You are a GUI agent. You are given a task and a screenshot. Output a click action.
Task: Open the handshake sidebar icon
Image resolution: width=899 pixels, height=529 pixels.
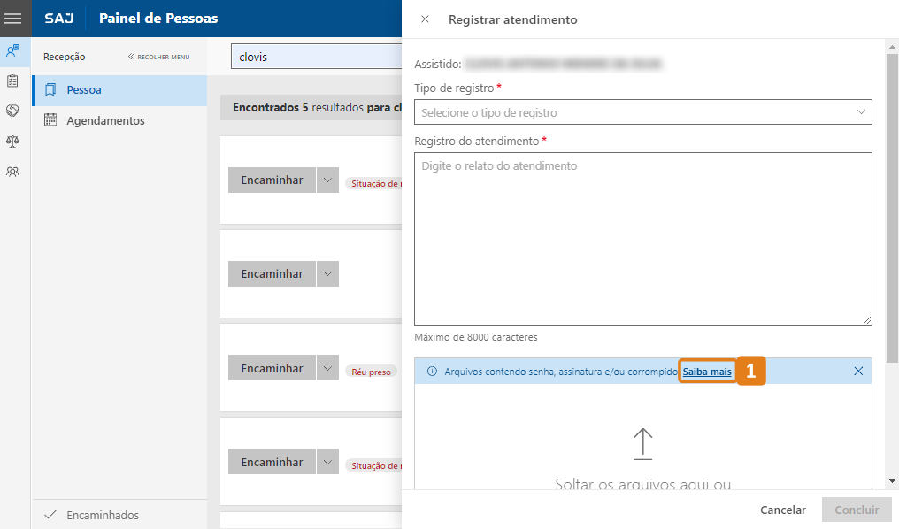pyautogui.click(x=12, y=111)
